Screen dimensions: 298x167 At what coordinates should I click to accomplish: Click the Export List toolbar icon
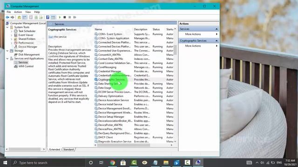tap(41, 18)
